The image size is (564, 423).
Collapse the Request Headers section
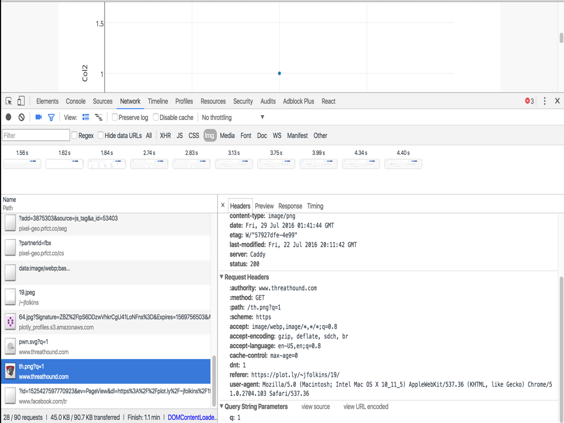tap(221, 276)
